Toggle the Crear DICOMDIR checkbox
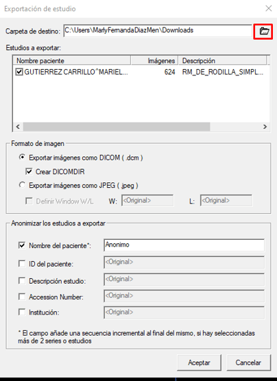Image resolution: width=277 pixels, height=381 pixels. tap(29, 171)
